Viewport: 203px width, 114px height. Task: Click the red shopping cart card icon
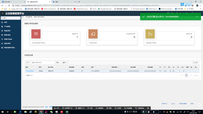pyautogui.click(x=36, y=34)
